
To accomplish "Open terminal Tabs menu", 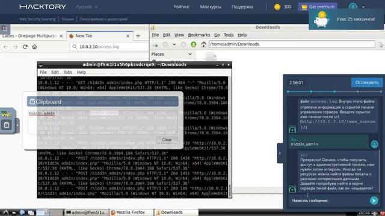I will (x=68, y=72).
